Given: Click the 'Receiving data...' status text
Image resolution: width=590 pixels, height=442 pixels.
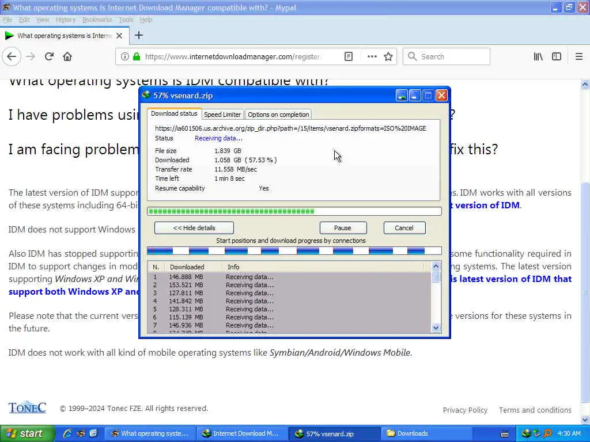Looking at the screenshot, I should [x=218, y=138].
